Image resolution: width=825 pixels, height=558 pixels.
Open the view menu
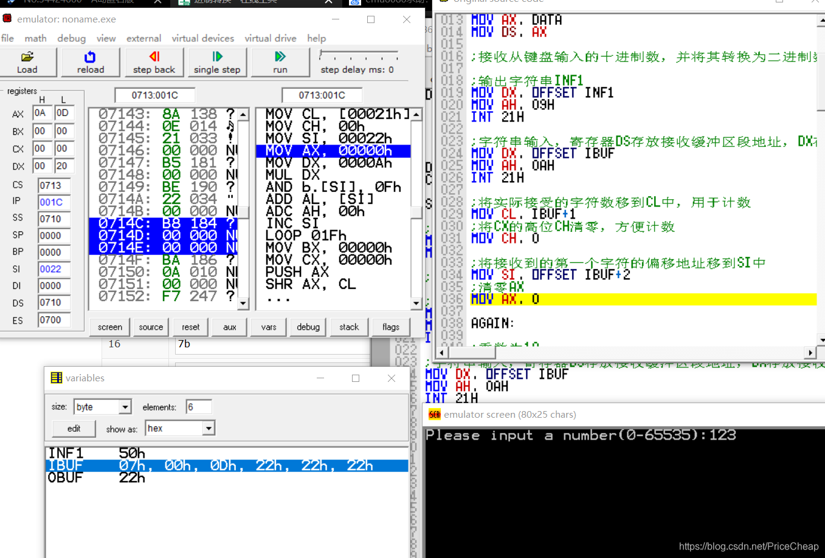click(x=106, y=38)
